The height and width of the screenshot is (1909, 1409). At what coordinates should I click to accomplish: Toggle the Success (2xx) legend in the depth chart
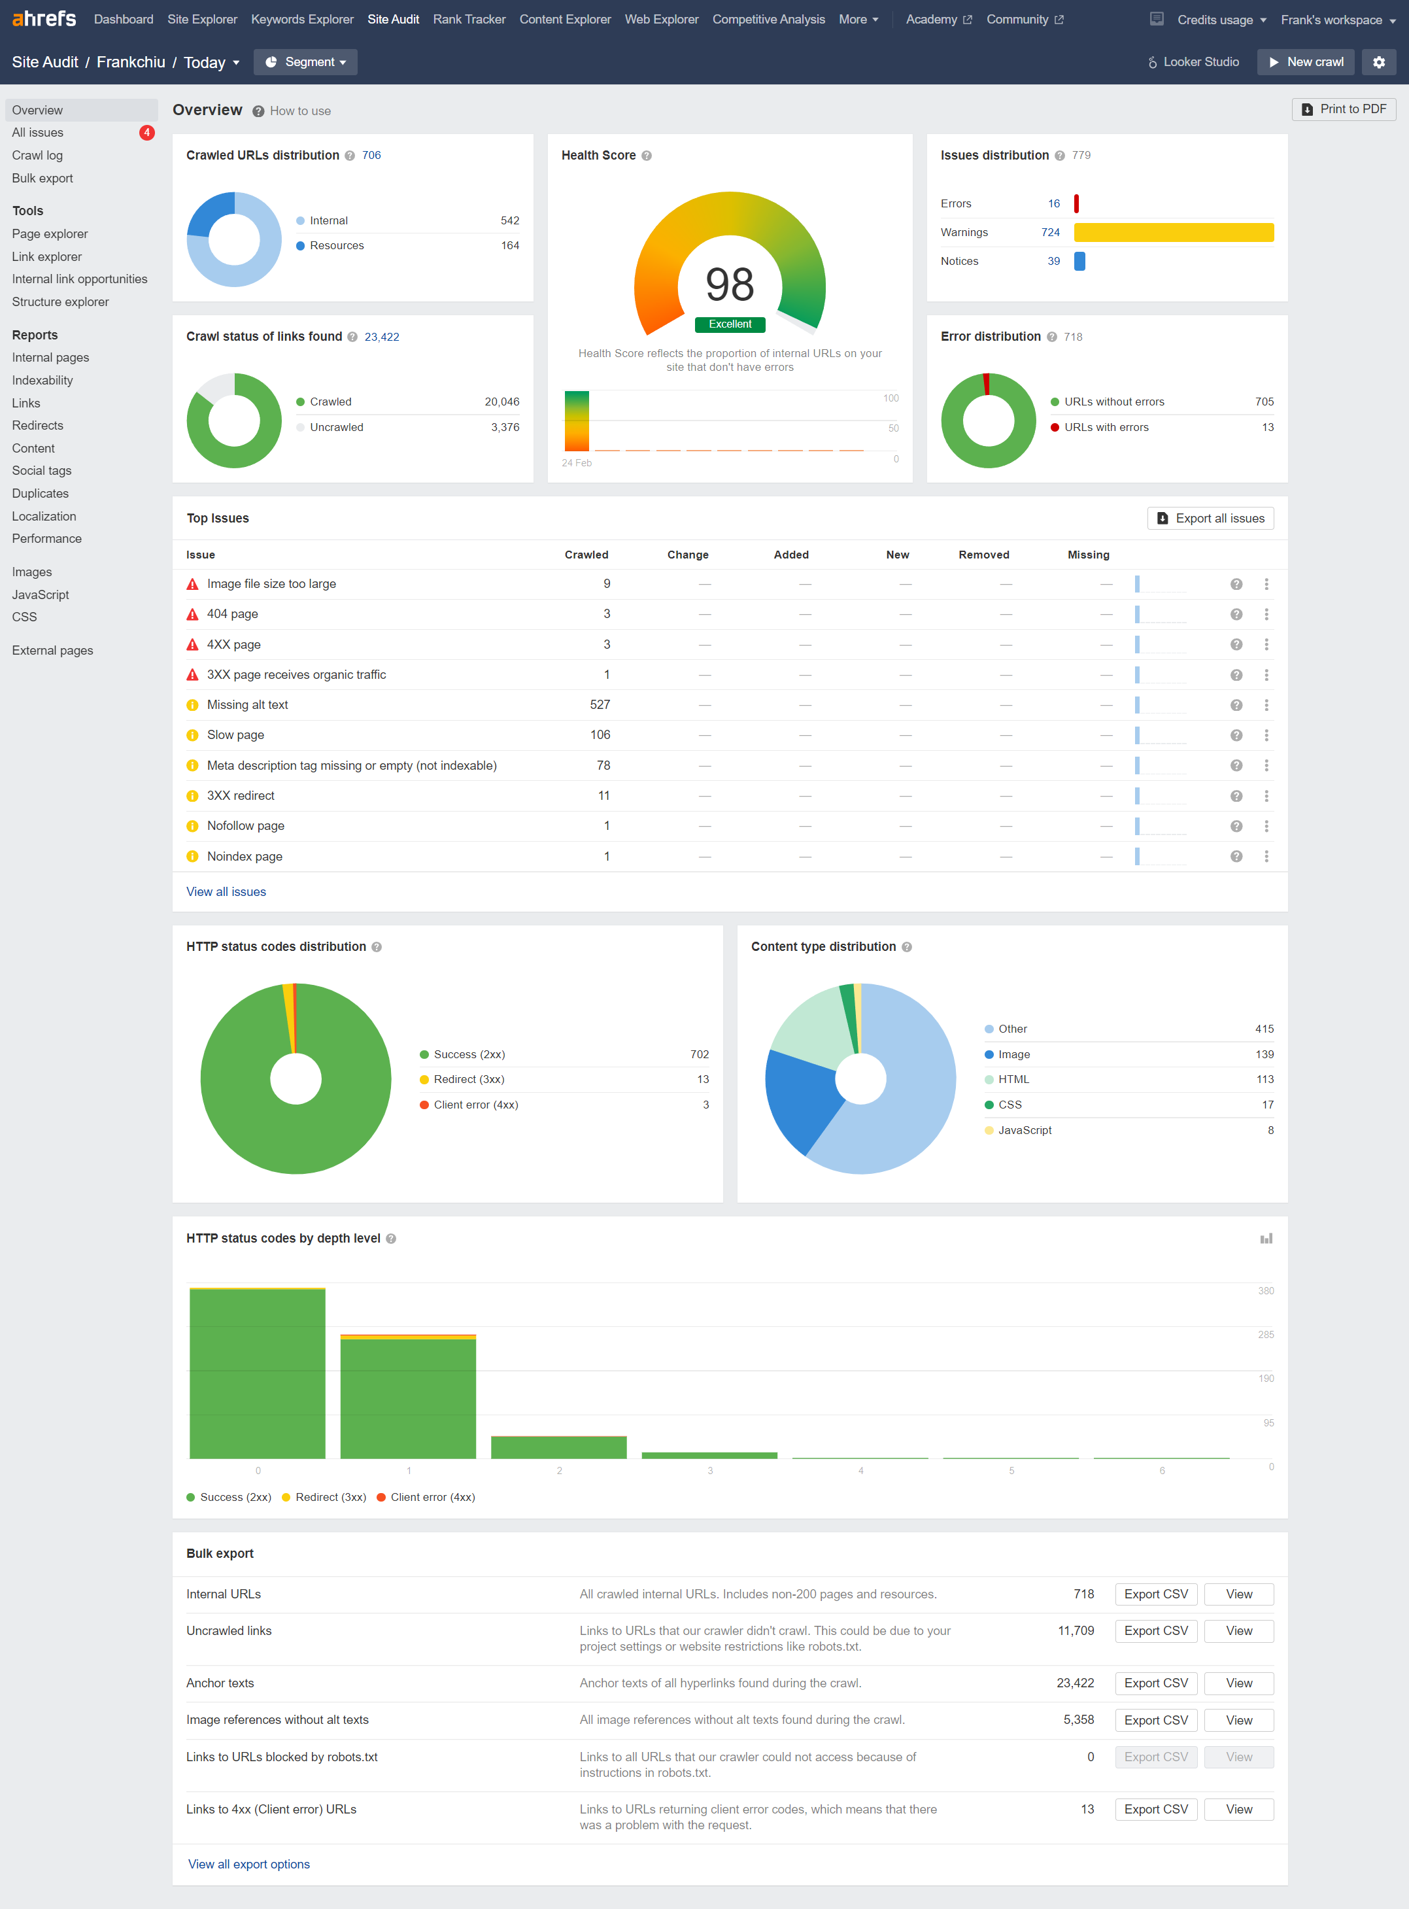229,1497
